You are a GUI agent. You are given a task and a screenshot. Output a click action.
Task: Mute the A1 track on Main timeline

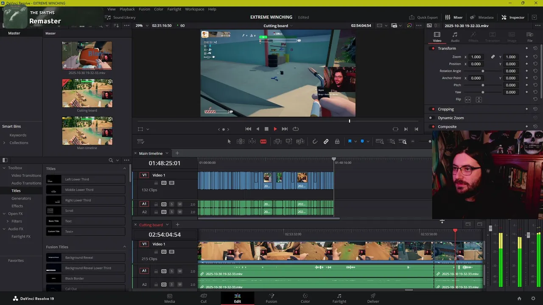pos(180,204)
